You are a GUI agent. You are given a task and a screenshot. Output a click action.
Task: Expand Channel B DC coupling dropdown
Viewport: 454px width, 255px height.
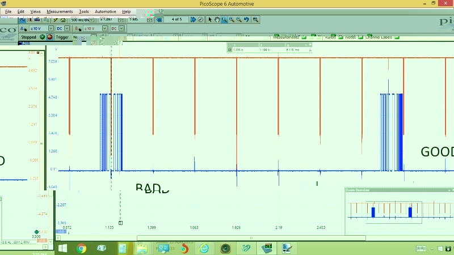pyautogui.click(x=121, y=28)
